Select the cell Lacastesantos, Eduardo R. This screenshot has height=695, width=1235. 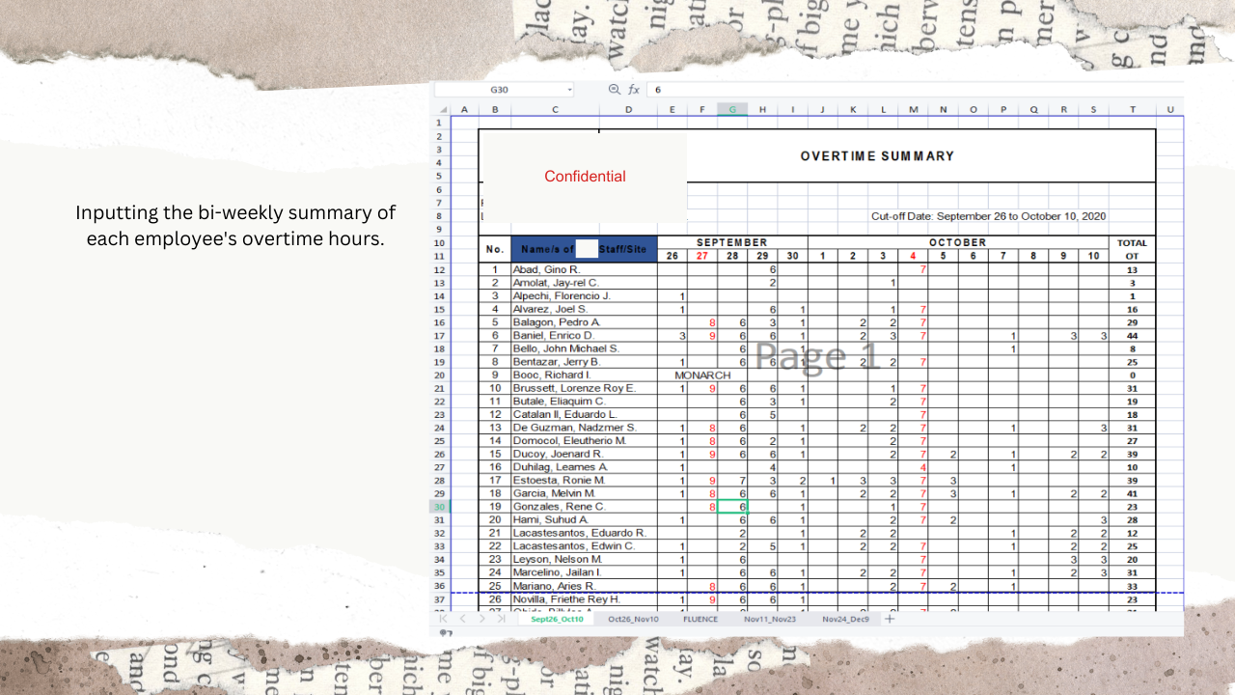point(584,533)
